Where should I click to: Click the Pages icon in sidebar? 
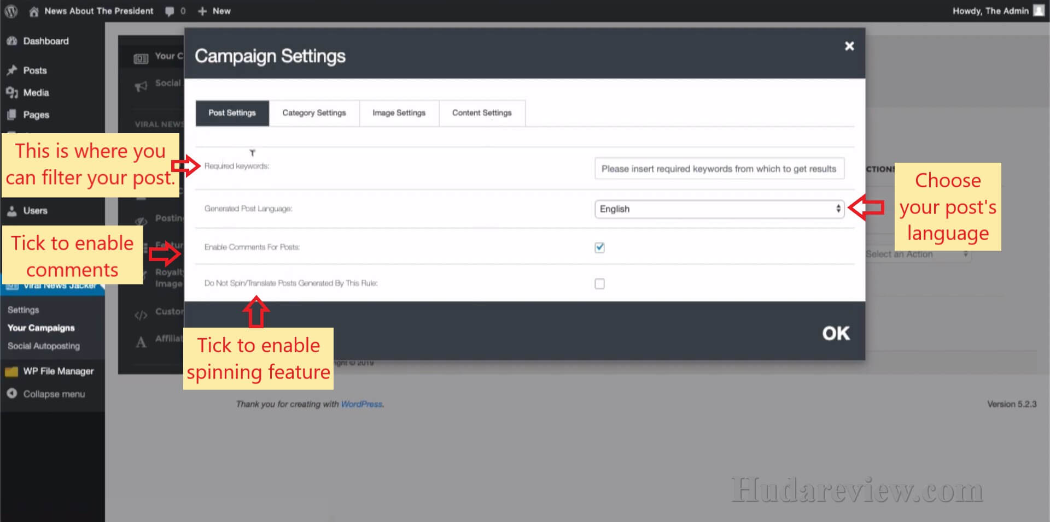[x=11, y=115]
